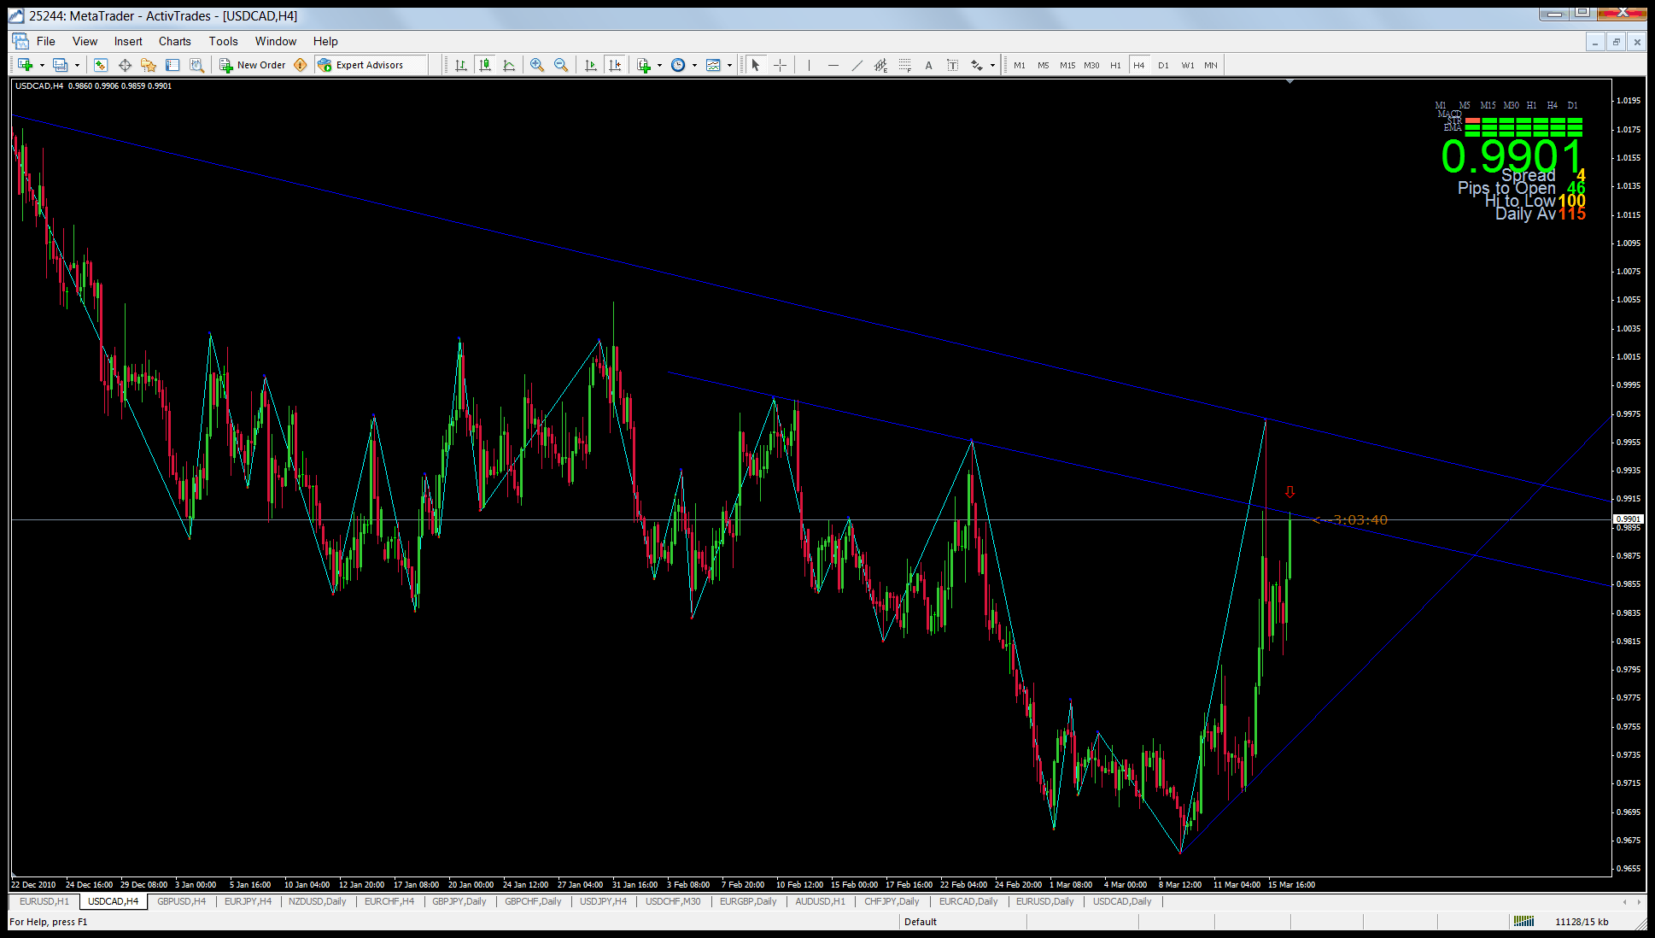Select the Draw Trendline tool
Image resolution: width=1655 pixels, height=938 pixels.
(x=857, y=65)
